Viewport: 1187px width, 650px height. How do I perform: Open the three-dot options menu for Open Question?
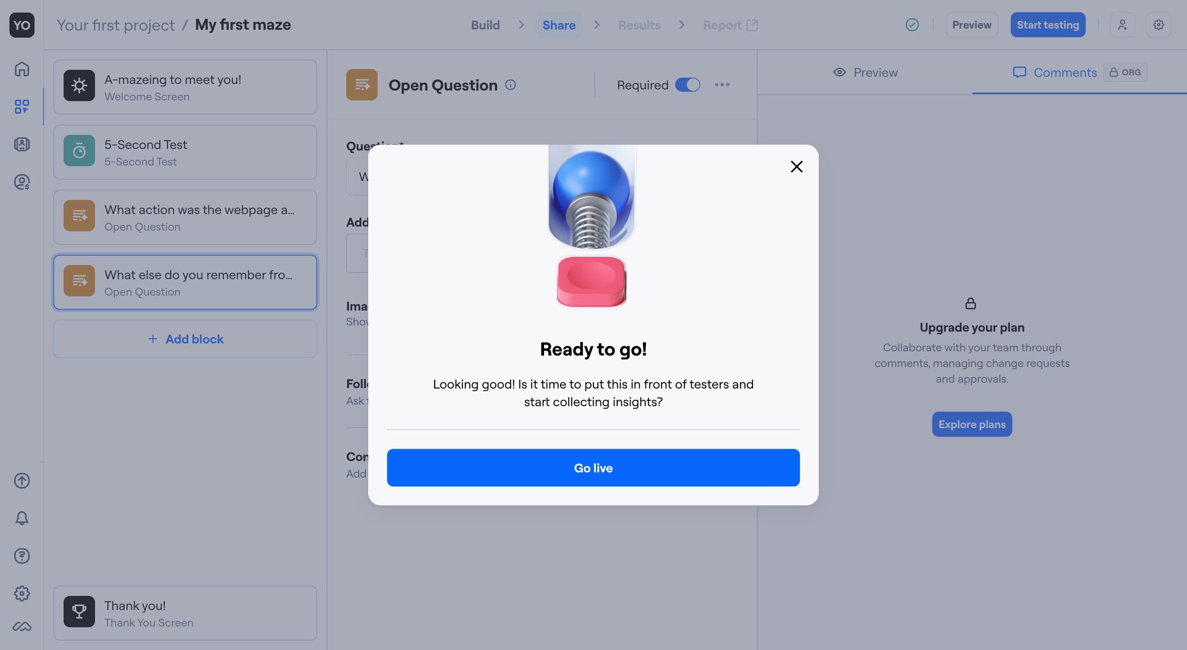(721, 85)
